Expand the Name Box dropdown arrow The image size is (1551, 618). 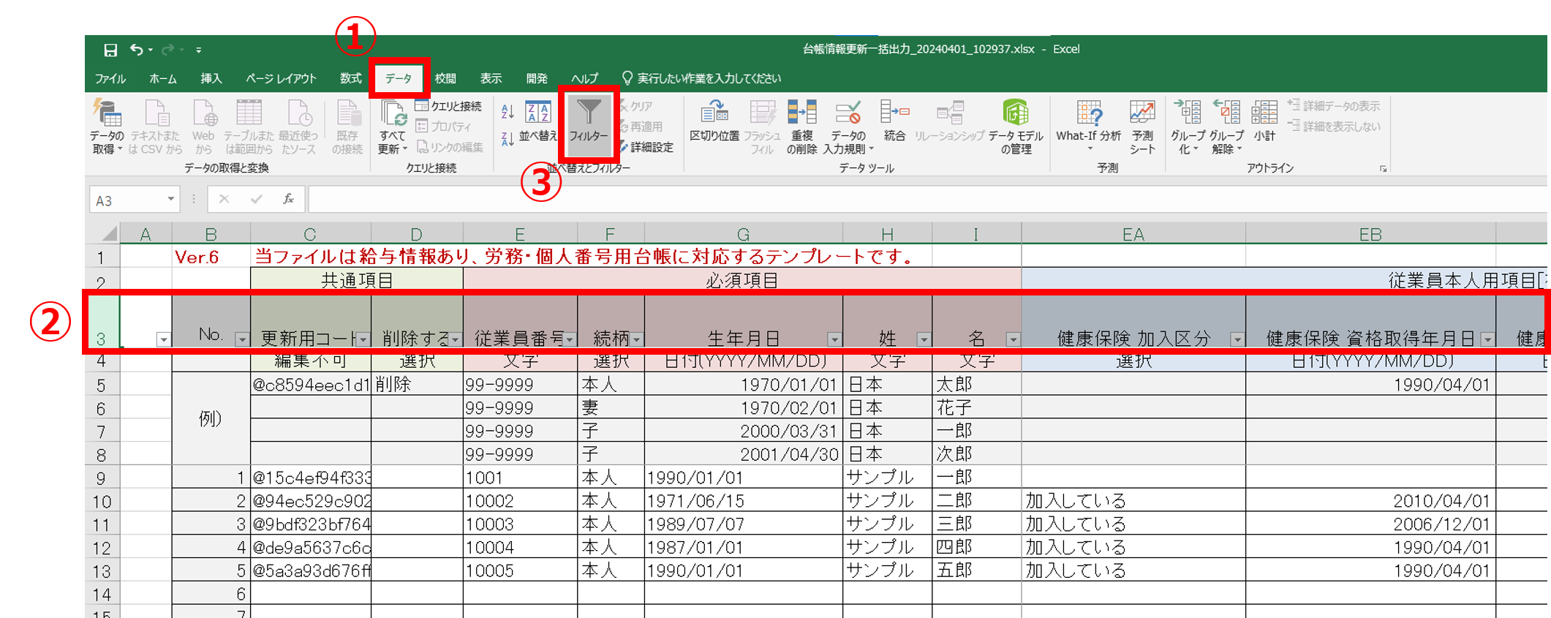pos(171,199)
